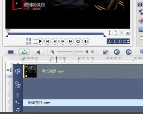Open the system volume control

point(86,41)
